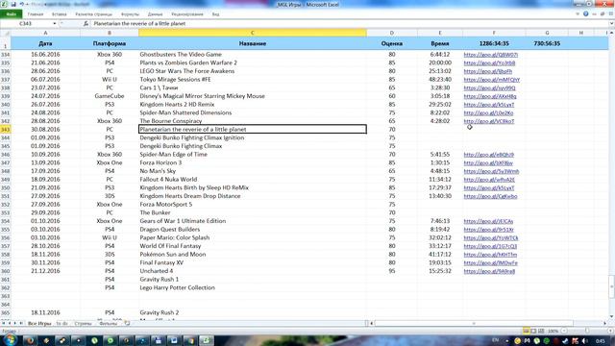Select the Dengeki Bunko Fighting Climax Ignition cell
This screenshot has width=615, height=346.
click(253, 137)
